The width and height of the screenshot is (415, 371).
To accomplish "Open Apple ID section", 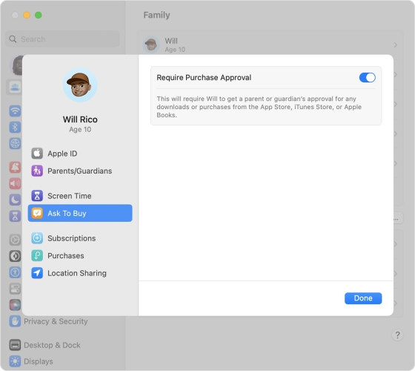I will coord(80,154).
